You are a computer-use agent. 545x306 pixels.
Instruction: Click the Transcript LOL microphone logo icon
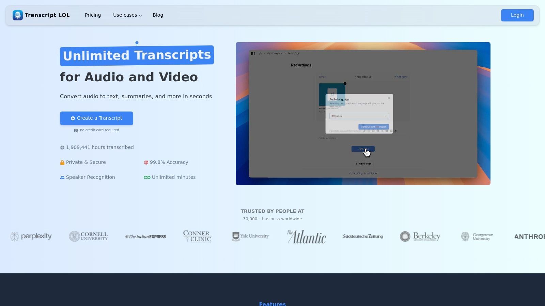point(18,15)
